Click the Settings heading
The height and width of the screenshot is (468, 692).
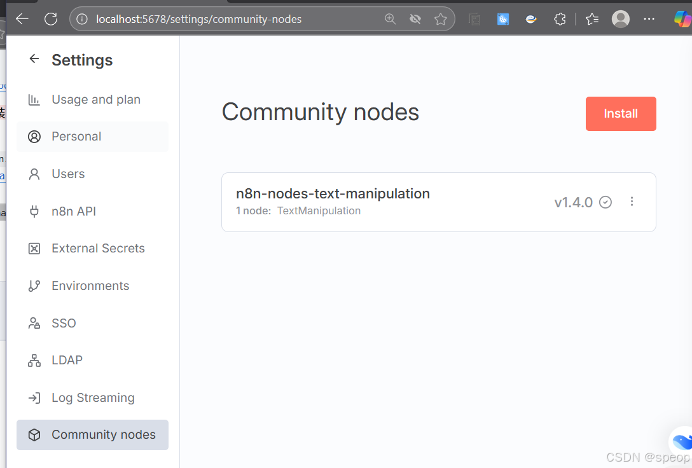82,60
